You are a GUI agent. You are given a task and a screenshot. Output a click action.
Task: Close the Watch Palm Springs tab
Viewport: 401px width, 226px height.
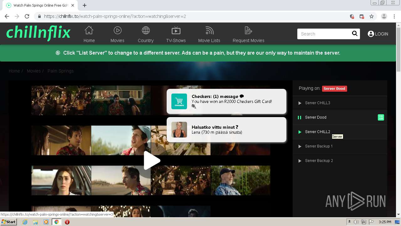point(73,5)
